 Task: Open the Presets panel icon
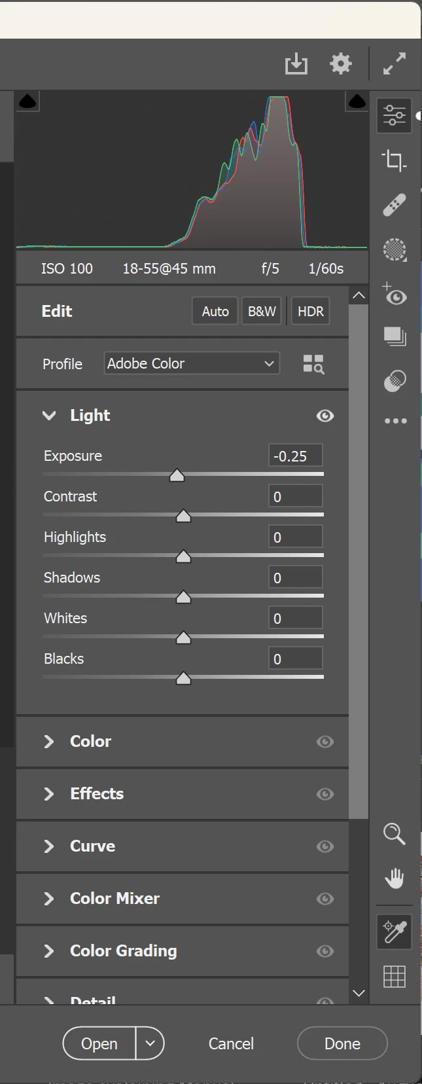(x=395, y=380)
